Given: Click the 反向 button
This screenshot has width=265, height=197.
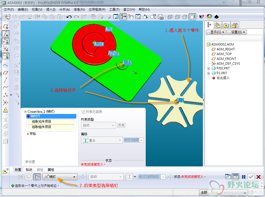Looking at the screenshot, I should pyautogui.click(x=121, y=125).
